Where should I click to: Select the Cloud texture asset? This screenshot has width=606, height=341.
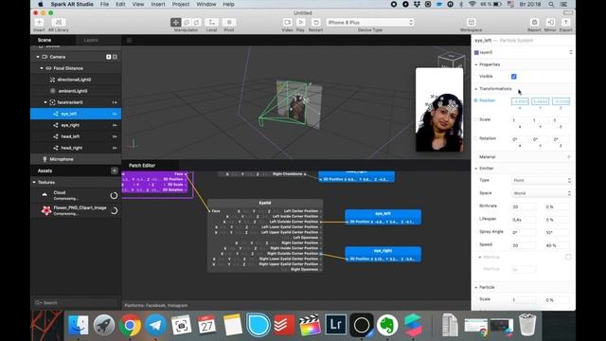pyautogui.click(x=76, y=195)
